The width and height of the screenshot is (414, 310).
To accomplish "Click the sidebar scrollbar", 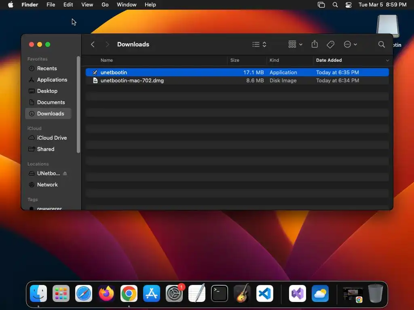I will [78, 105].
